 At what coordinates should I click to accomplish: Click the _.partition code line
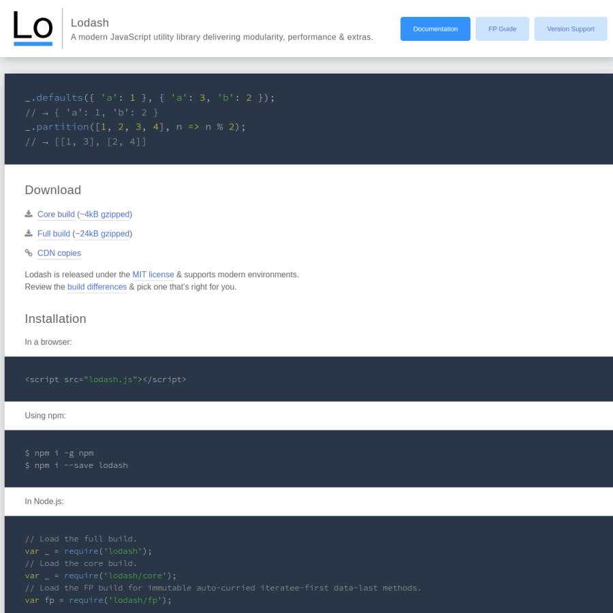[x=135, y=127]
